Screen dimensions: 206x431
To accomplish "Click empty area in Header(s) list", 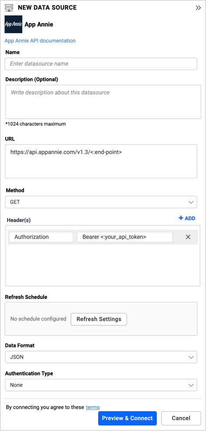I will [103, 265].
